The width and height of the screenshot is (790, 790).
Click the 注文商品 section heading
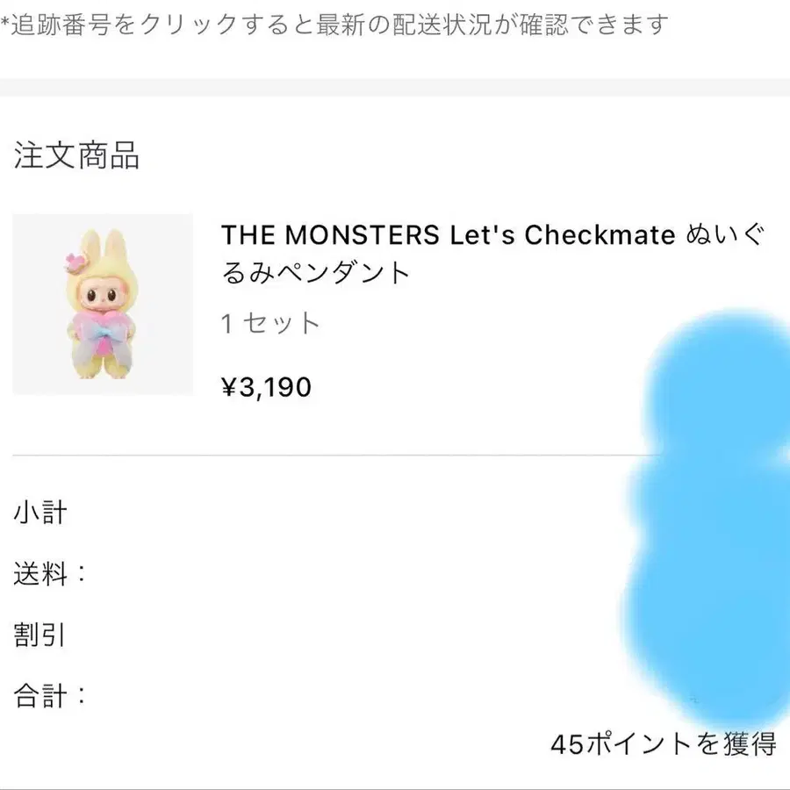(76, 155)
